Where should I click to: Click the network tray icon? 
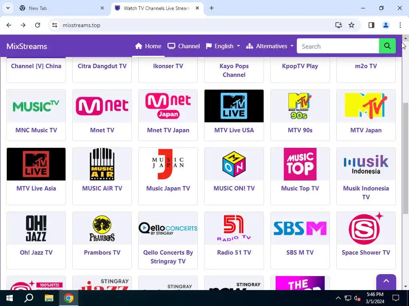point(348,298)
